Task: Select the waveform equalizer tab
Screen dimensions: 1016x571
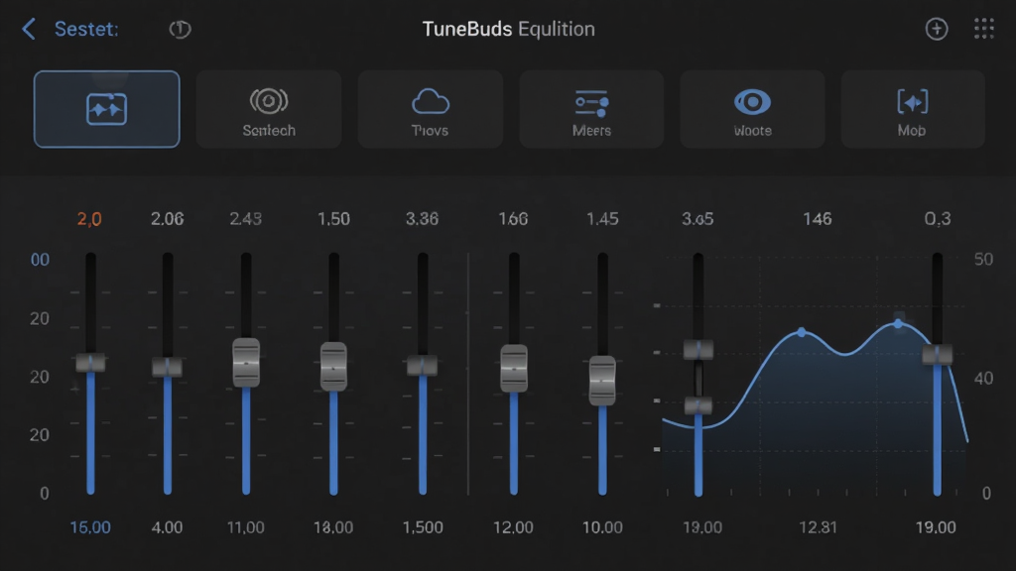Action: (107, 109)
